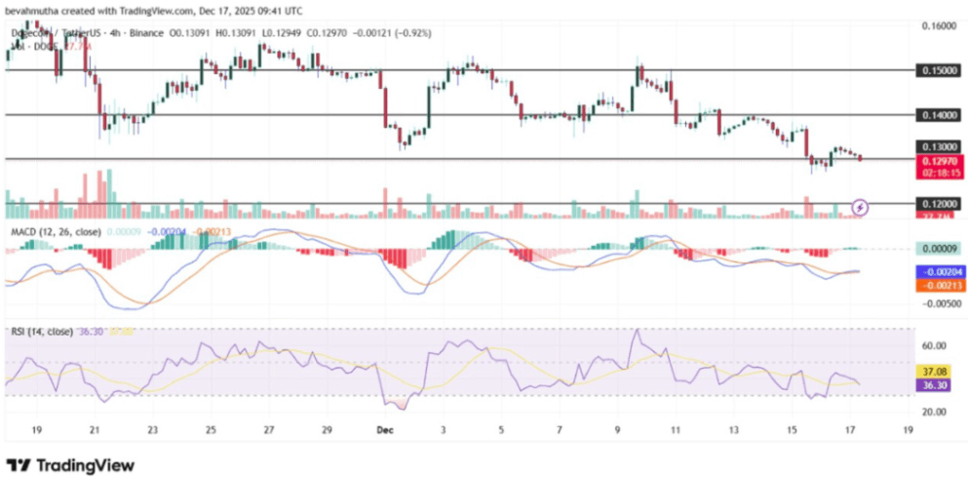Click the 0.12000 horizontal line price tag
The height and width of the screenshot is (477, 968).
click(939, 203)
